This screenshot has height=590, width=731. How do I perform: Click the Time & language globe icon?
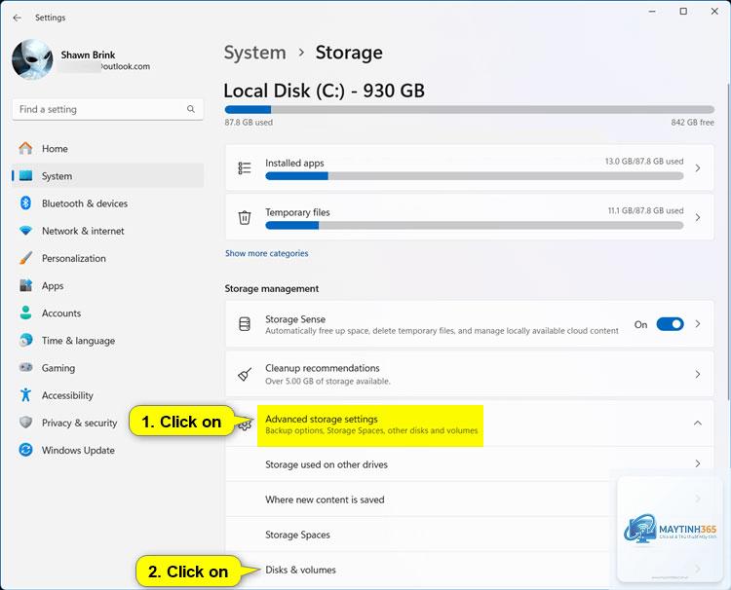(x=25, y=341)
